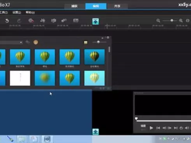The height and width of the screenshot is (143, 191).
Task: Fit project in timeline window icon
Action: 187,21
